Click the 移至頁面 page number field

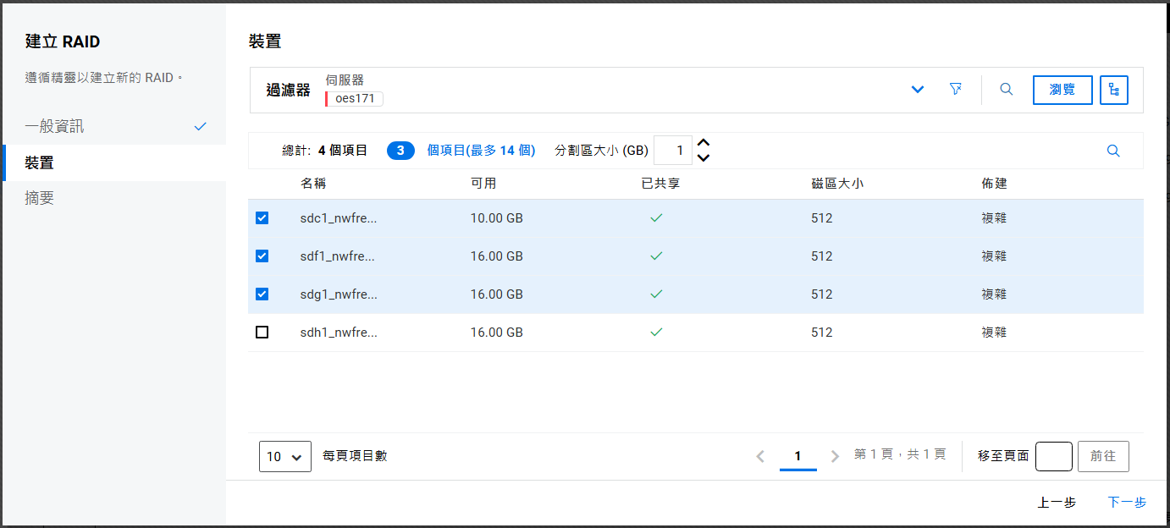point(1054,456)
